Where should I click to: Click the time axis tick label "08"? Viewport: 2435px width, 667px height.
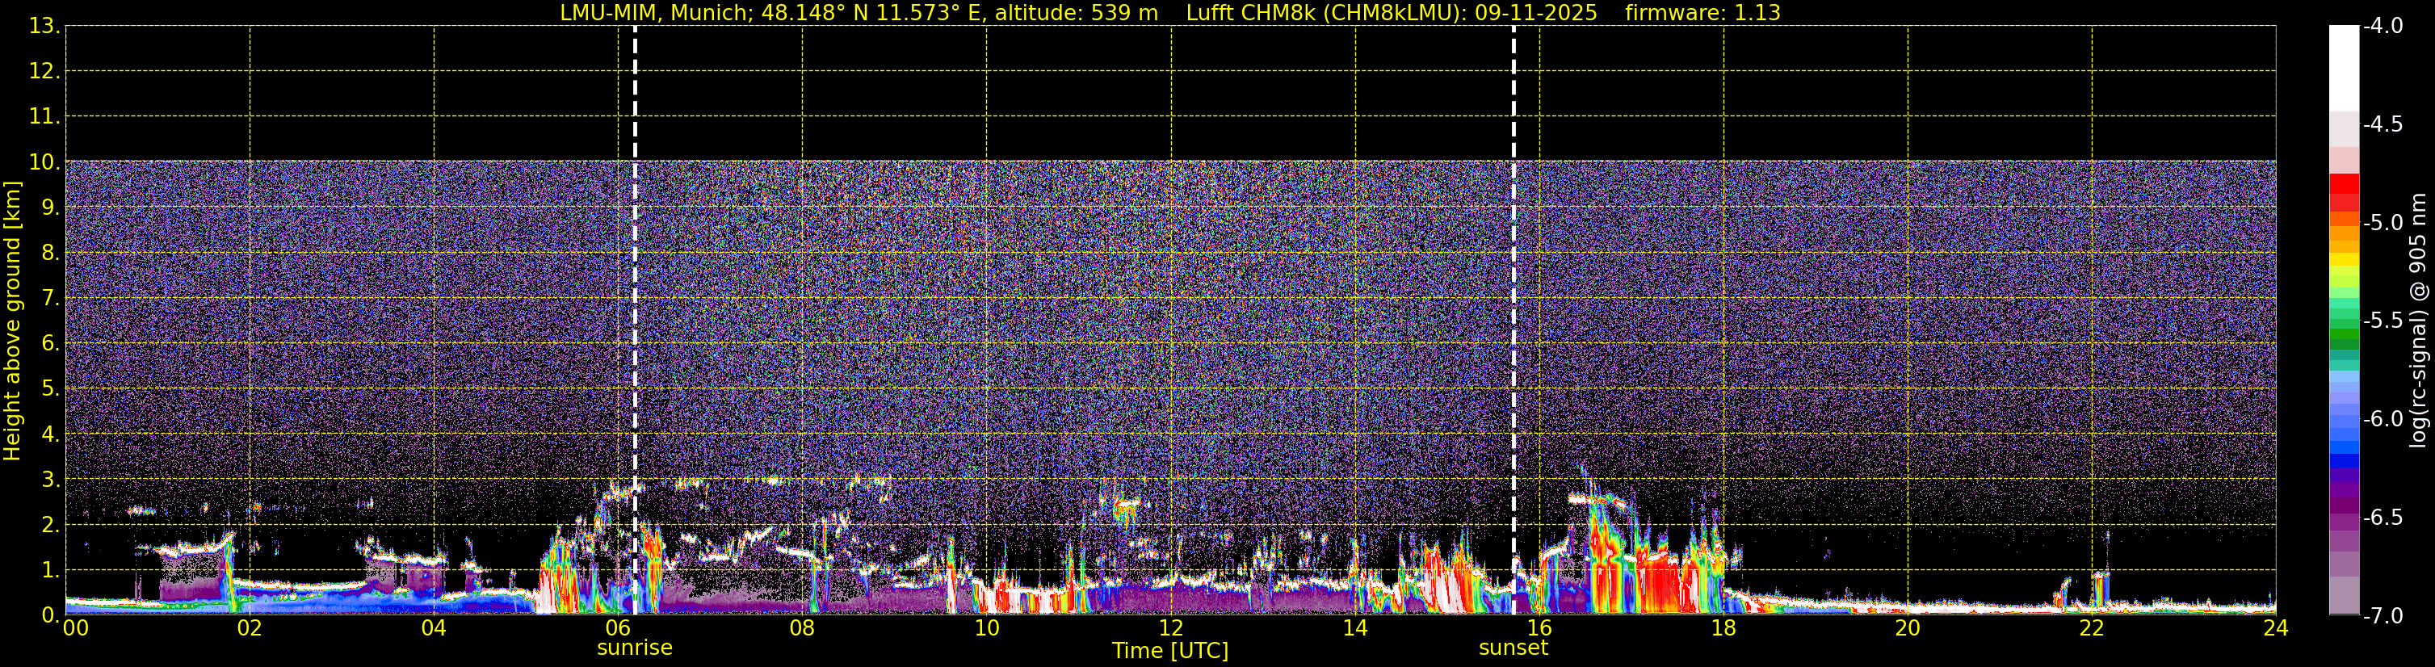pyautogui.click(x=803, y=628)
